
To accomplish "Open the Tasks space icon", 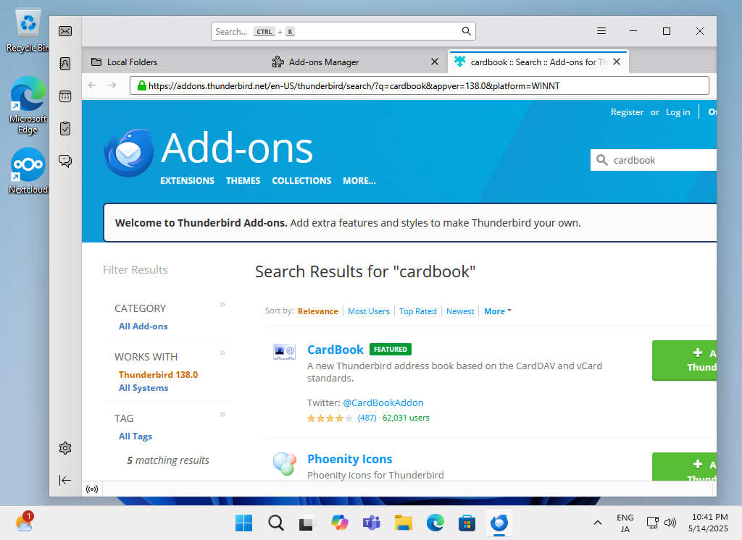I will 65,129.
